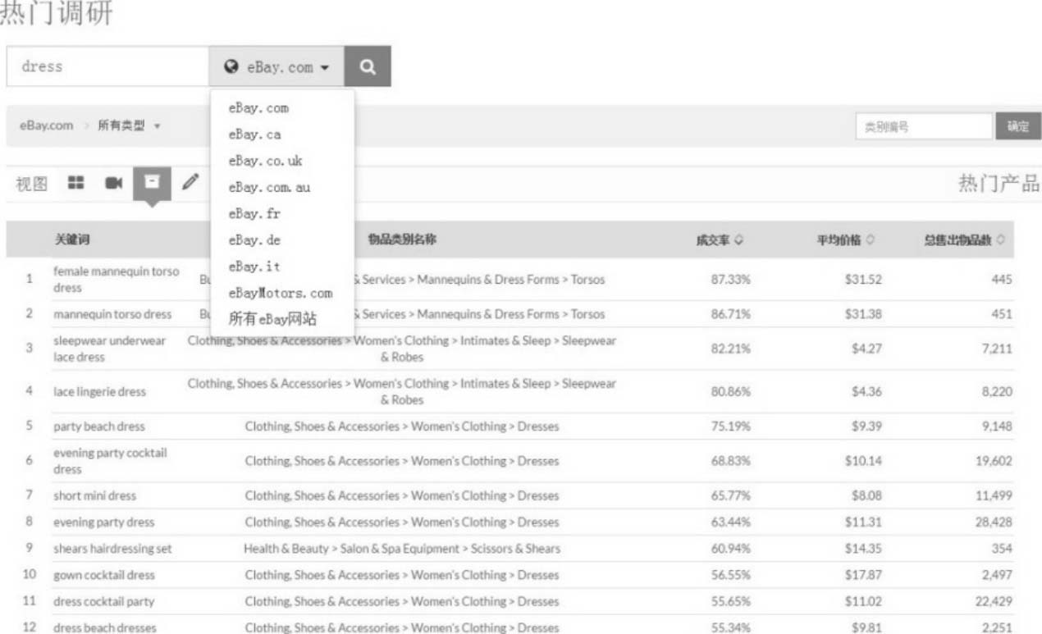Switch to grid view icon
This screenshot has width=1042, height=634.
(75, 183)
